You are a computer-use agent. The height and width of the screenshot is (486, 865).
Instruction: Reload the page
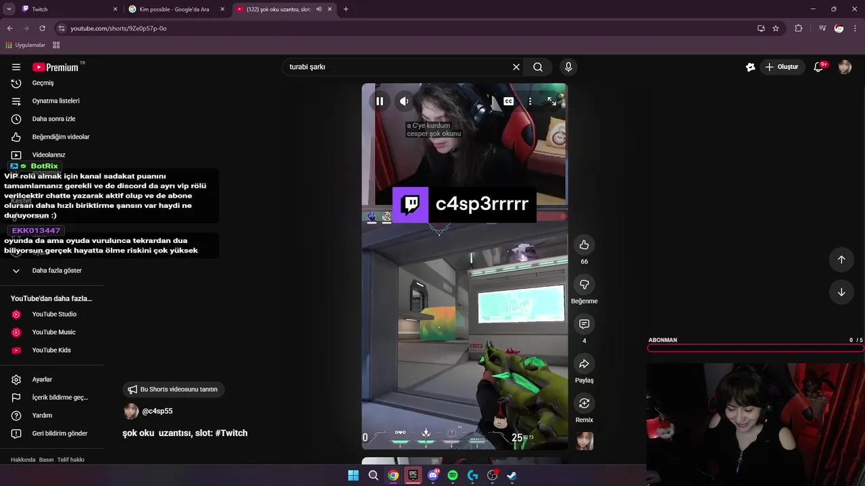pos(42,28)
